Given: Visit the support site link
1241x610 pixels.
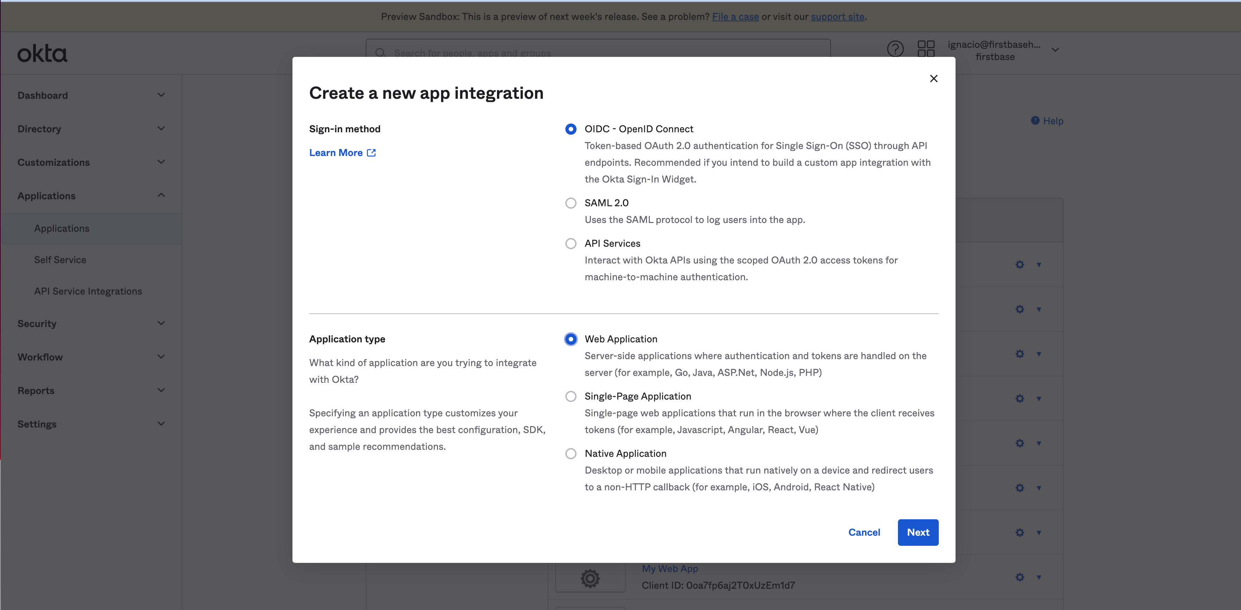Looking at the screenshot, I should tap(837, 16).
